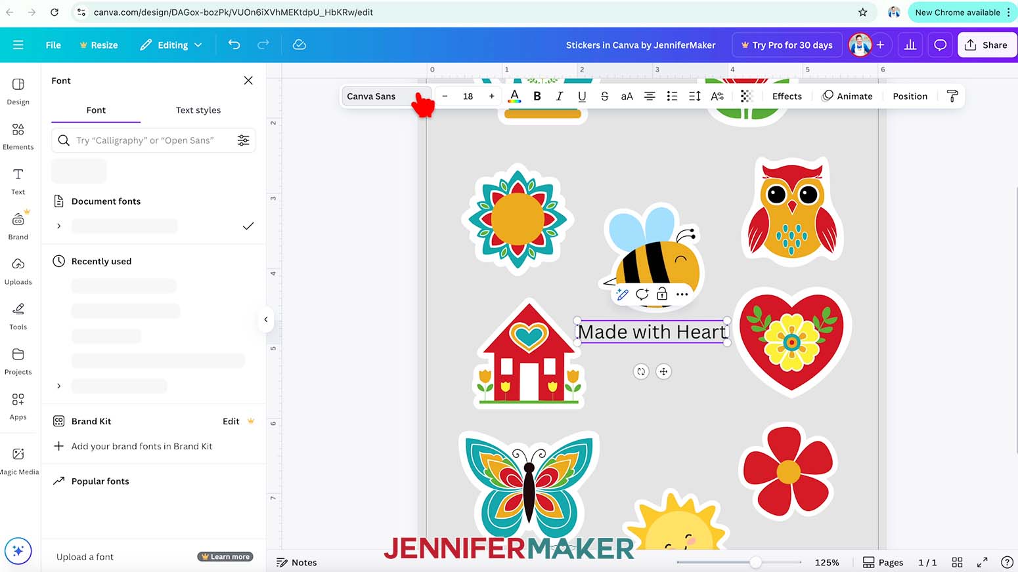Open the Projects sidebar panel
Screen dimensions: 1018x572
click(x=18, y=361)
